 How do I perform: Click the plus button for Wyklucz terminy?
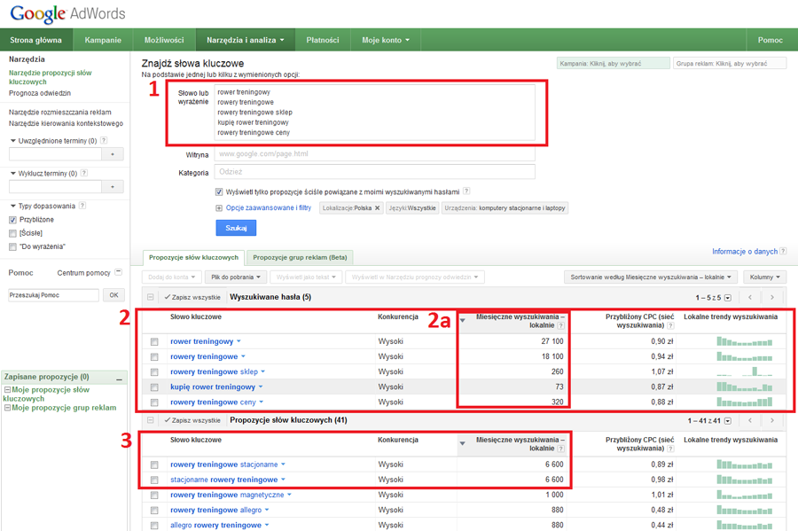tap(113, 187)
